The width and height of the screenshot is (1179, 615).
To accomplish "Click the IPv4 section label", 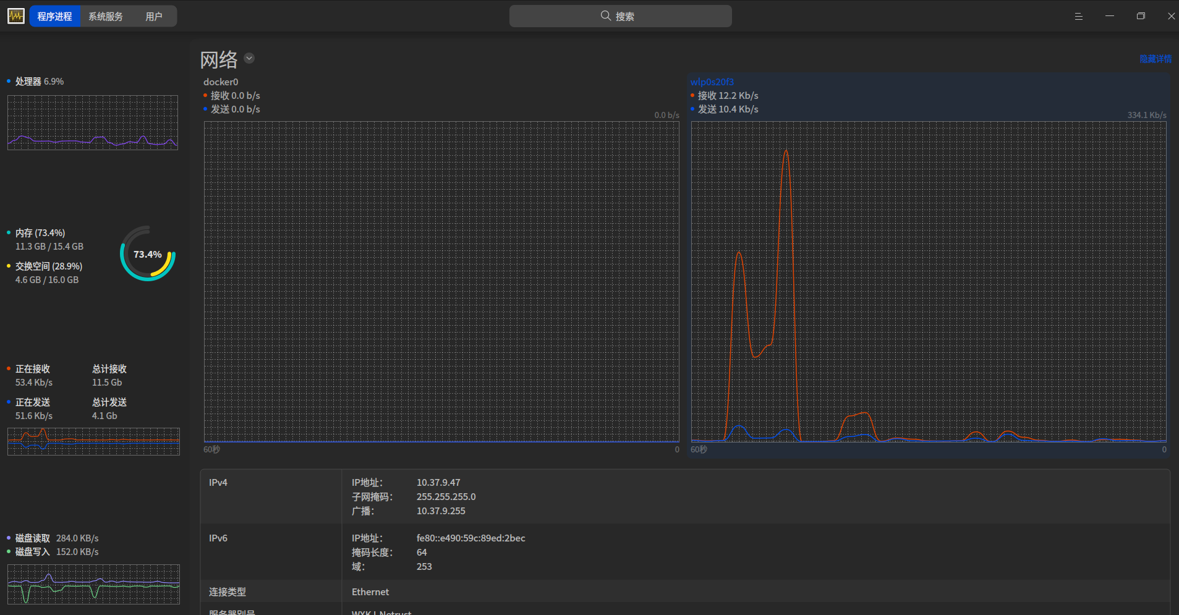I will 218,483.
